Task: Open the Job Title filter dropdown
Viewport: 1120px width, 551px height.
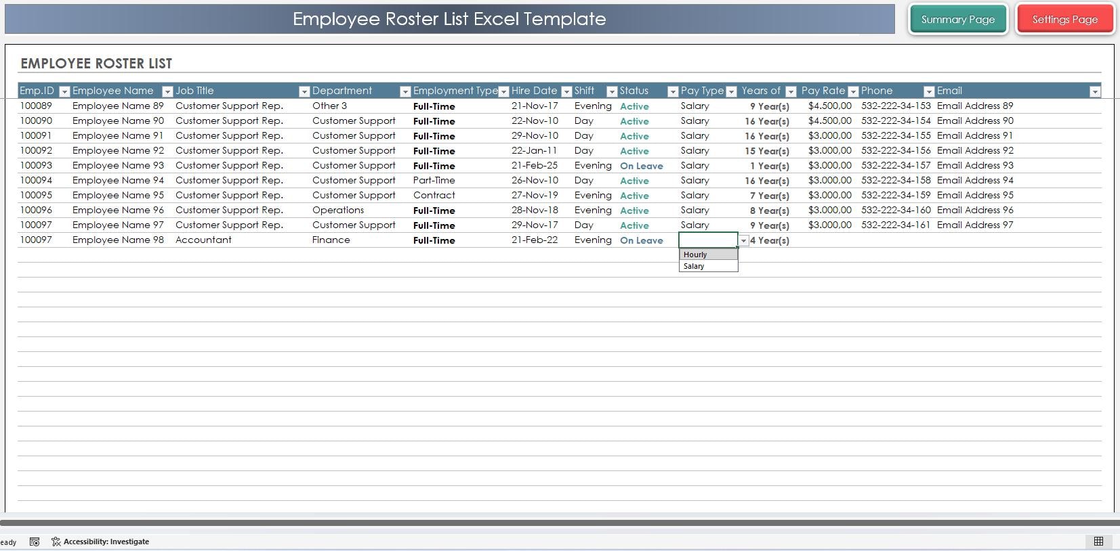Action: click(x=304, y=91)
